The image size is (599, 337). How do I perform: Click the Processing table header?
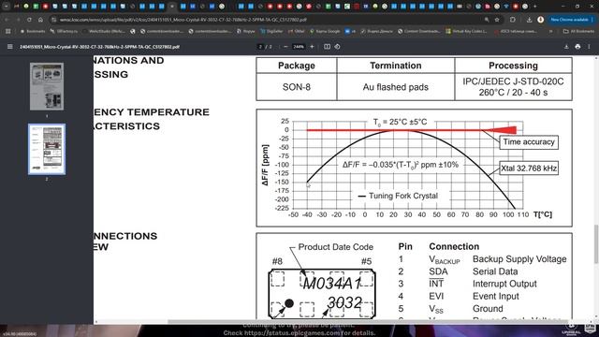tap(513, 66)
